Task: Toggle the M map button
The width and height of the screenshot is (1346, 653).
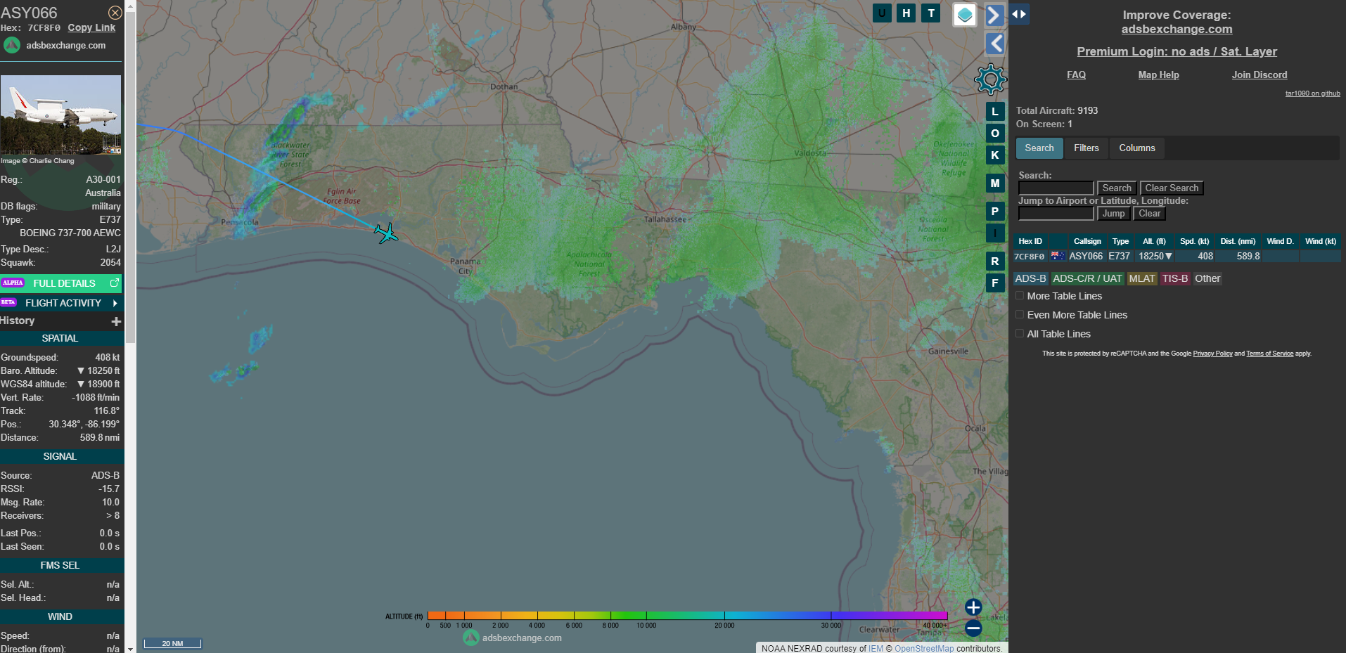Action: 995,183
